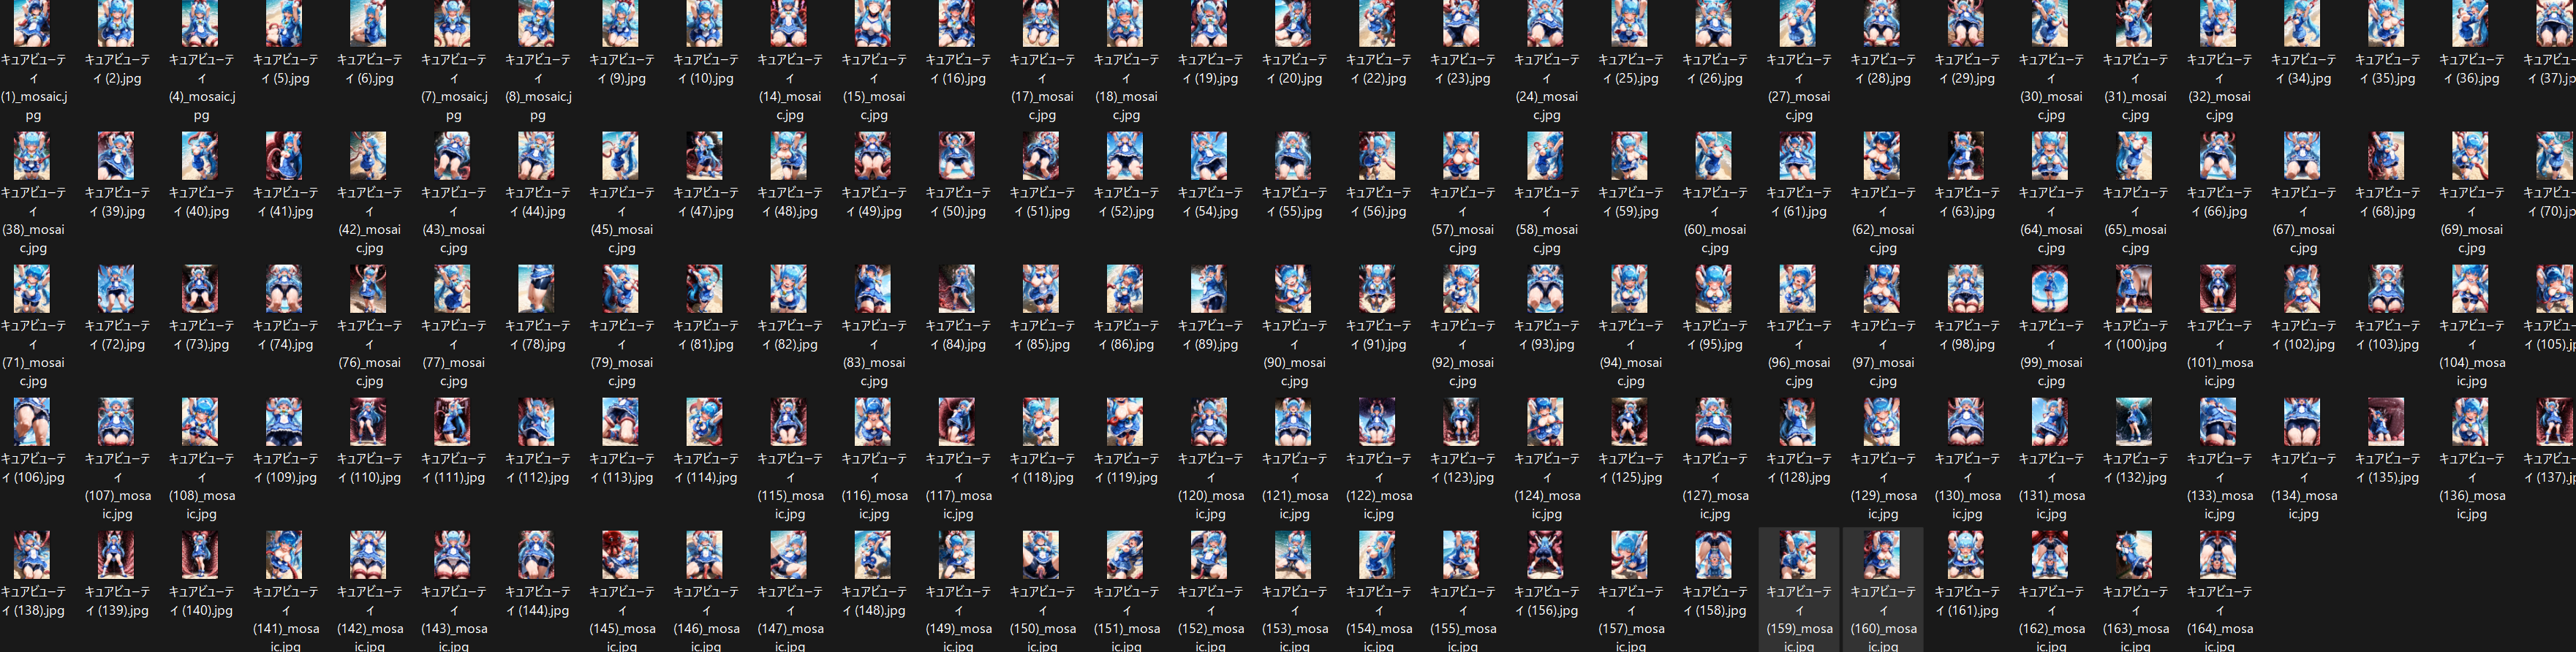Screen dimensions: 2576x652
Task: Select file name "キュアビューティ (140).jpg"
Action: coord(200,601)
